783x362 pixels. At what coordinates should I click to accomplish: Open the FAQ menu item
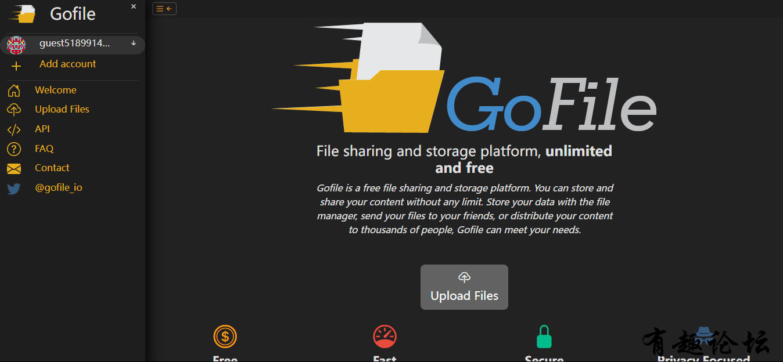[44, 149]
